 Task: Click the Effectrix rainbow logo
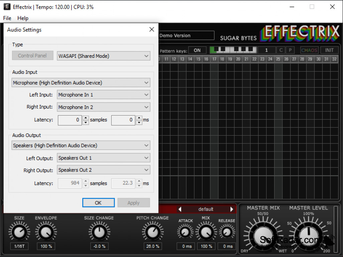(x=300, y=33)
